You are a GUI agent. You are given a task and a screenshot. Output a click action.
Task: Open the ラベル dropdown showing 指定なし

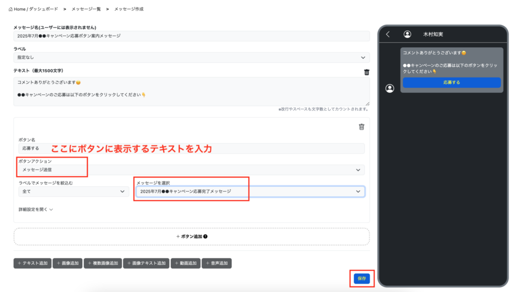(191, 58)
